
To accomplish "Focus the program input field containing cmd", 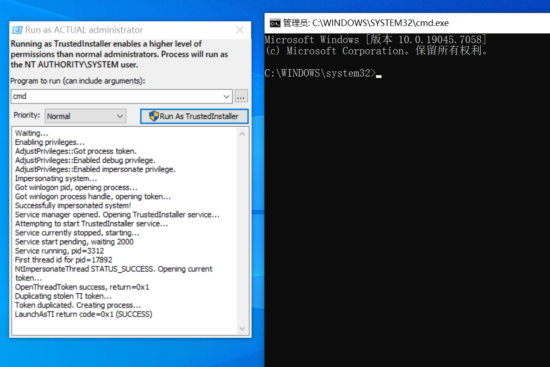I will pos(116,97).
